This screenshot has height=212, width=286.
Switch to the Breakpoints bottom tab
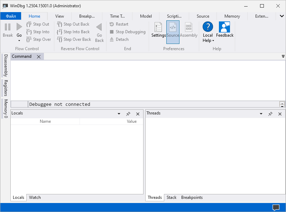click(192, 197)
